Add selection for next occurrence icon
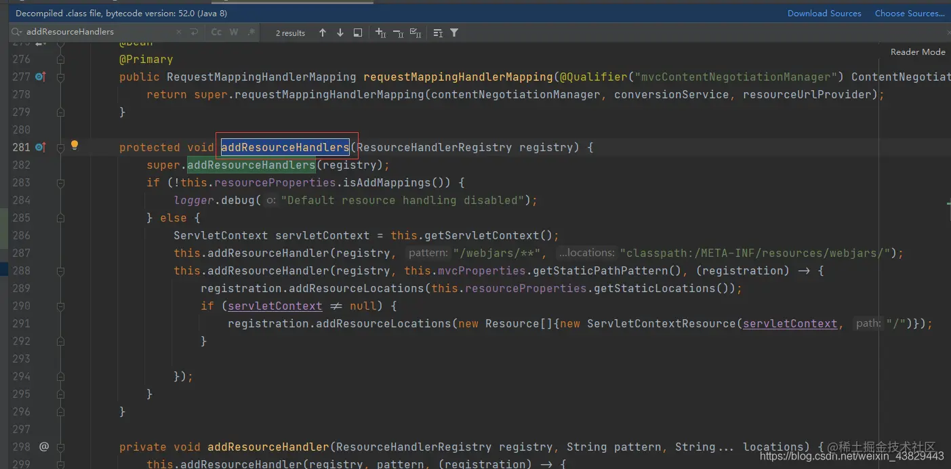The image size is (951, 469). [x=380, y=33]
